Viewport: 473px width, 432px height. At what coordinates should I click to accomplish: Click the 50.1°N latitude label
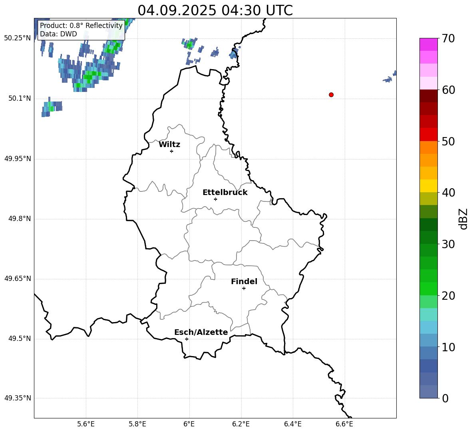pos(20,99)
